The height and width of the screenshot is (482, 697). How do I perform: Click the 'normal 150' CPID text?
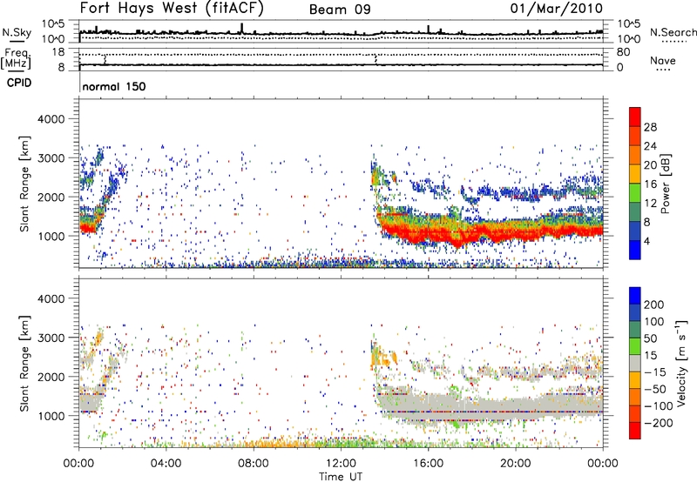(x=114, y=86)
